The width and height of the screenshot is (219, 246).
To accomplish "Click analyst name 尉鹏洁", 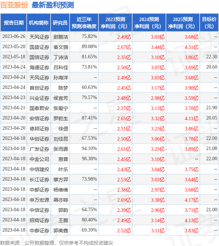I will 61,37.
